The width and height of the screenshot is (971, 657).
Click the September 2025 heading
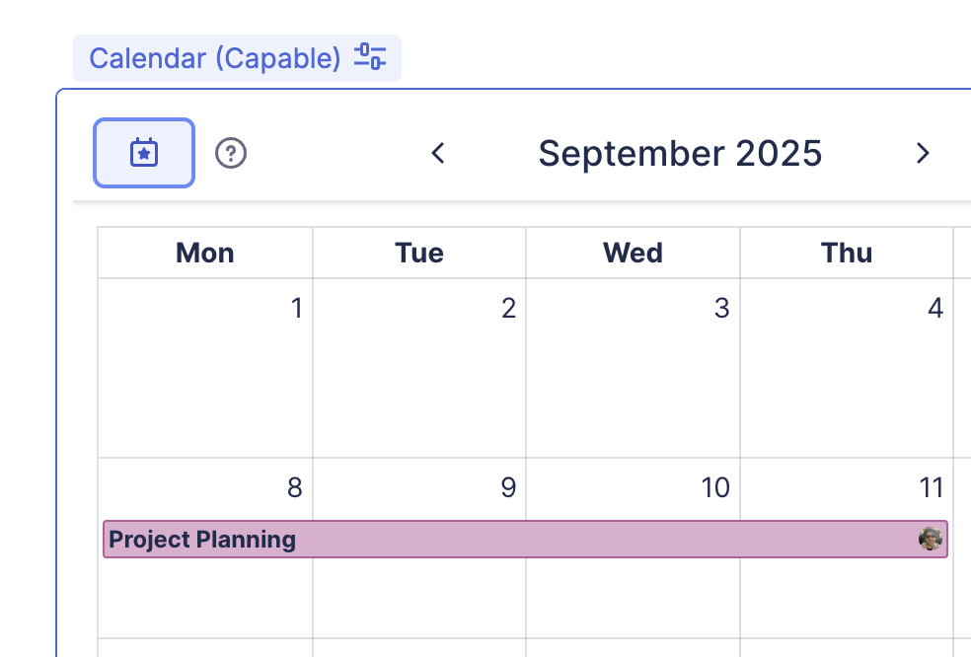pyautogui.click(x=680, y=153)
